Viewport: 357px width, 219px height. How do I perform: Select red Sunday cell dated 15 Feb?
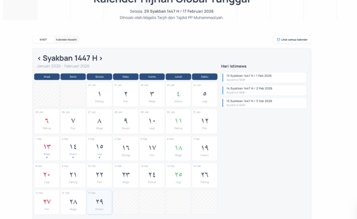click(47, 202)
